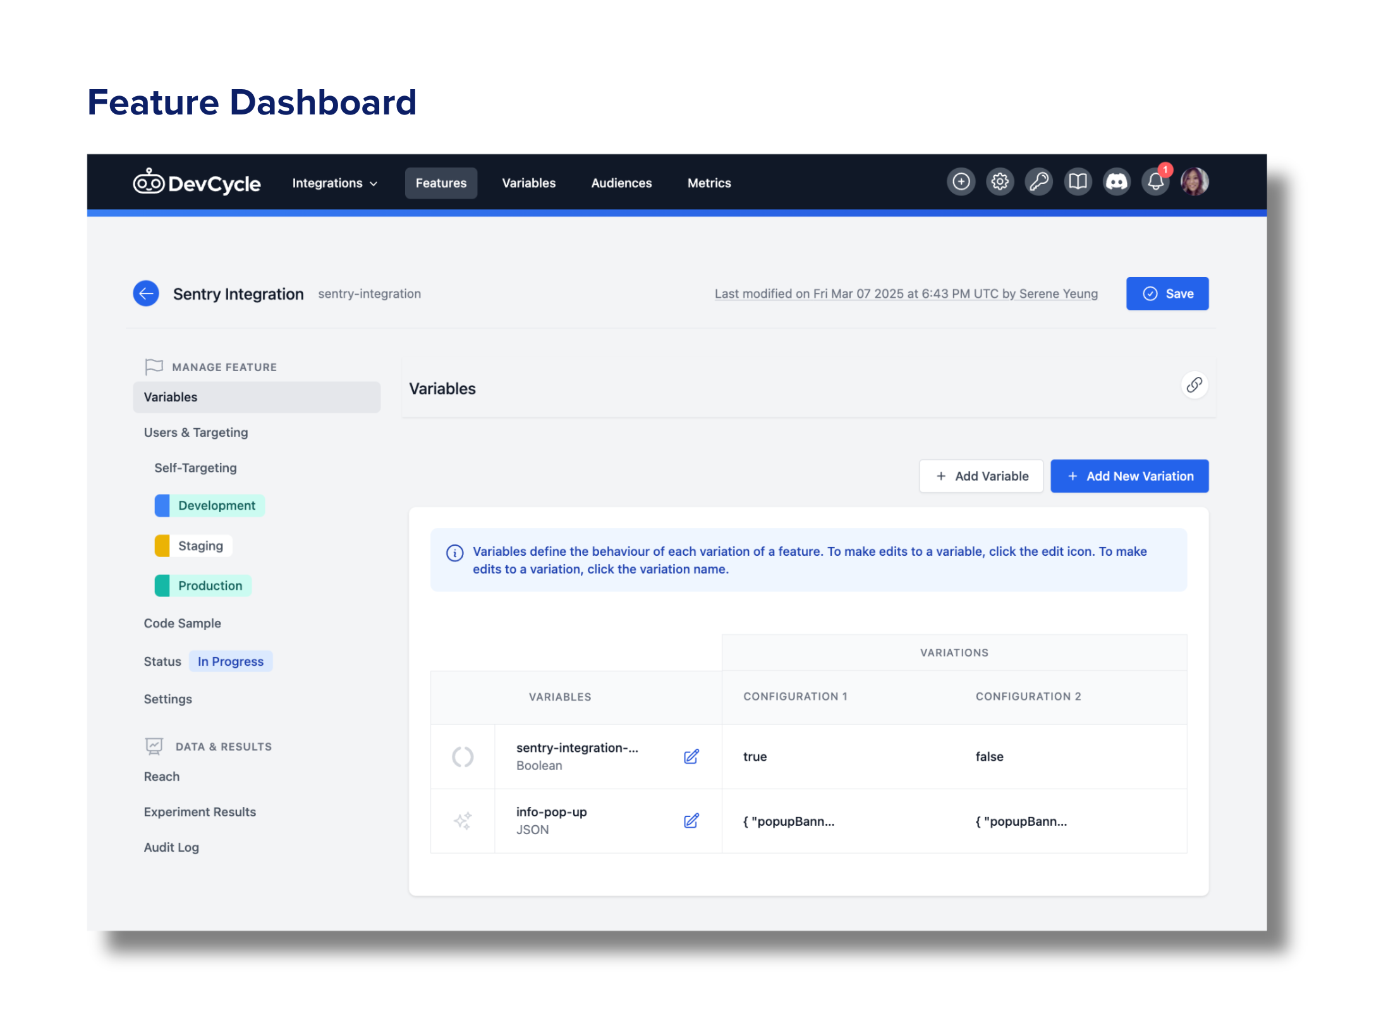The image size is (1374, 1013).
Task: Open the docs book icon
Action: pos(1078,182)
